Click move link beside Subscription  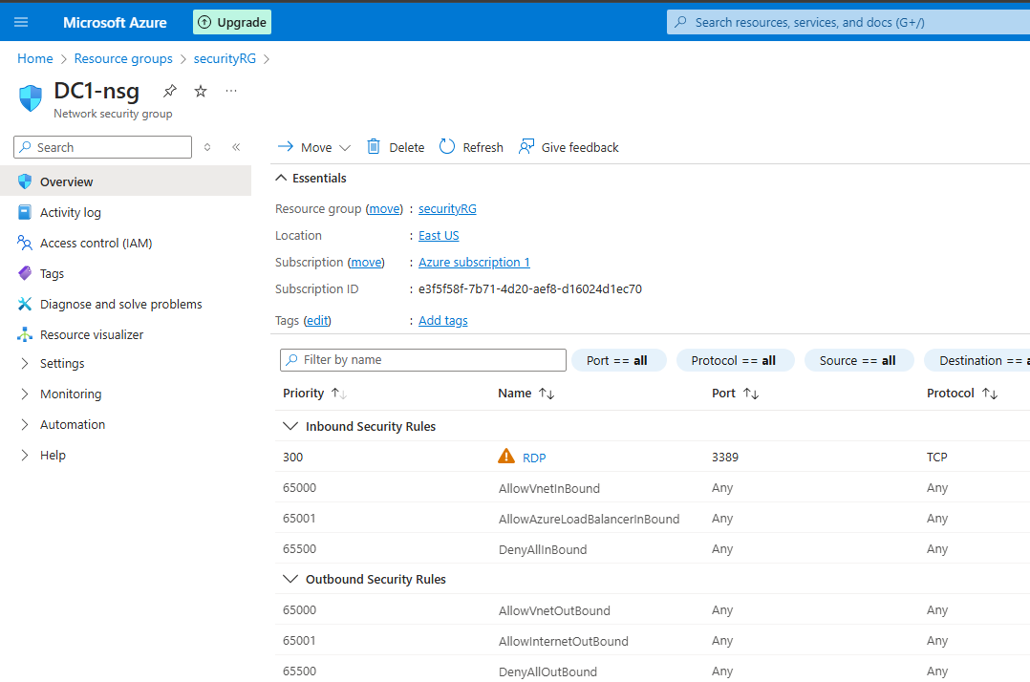pyautogui.click(x=366, y=263)
